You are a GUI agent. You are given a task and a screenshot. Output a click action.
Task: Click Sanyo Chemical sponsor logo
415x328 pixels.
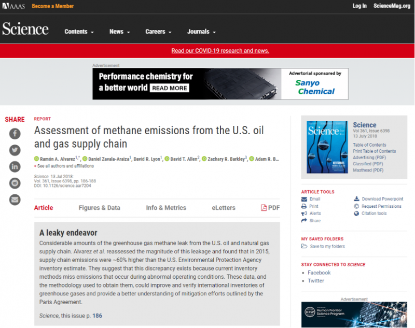click(x=315, y=87)
